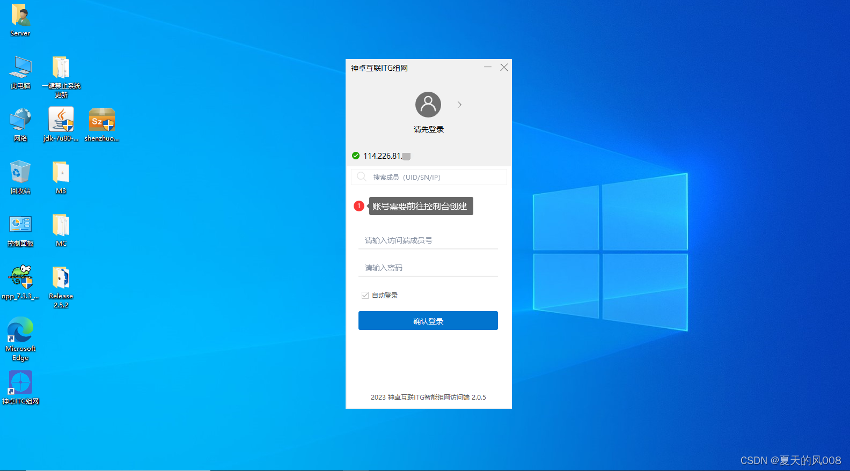The image size is (850, 471).
Task: Click the 2023 神卓互联ITG智能组网访问端 2.0.5 footer text
Action: pyautogui.click(x=428, y=398)
